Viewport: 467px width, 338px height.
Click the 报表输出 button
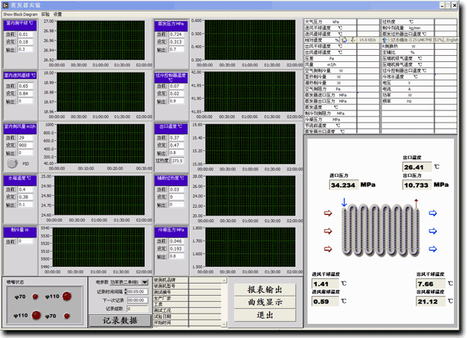[x=264, y=290]
